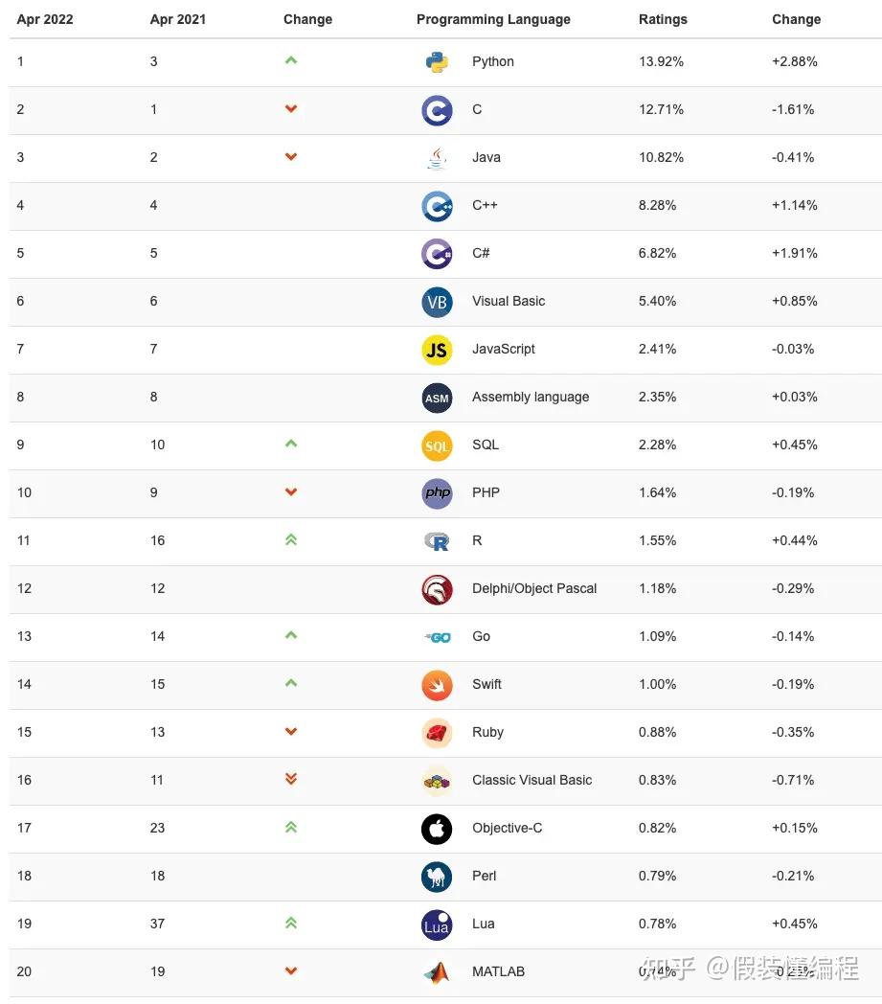
Task: Click the red down arrow in C row
Action: click(291, 109)
